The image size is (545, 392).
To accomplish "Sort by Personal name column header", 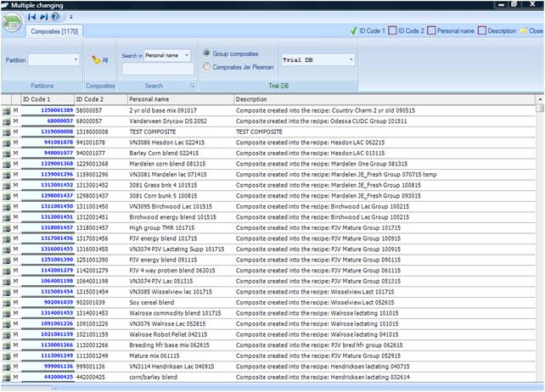I will (x=181, y=99).
